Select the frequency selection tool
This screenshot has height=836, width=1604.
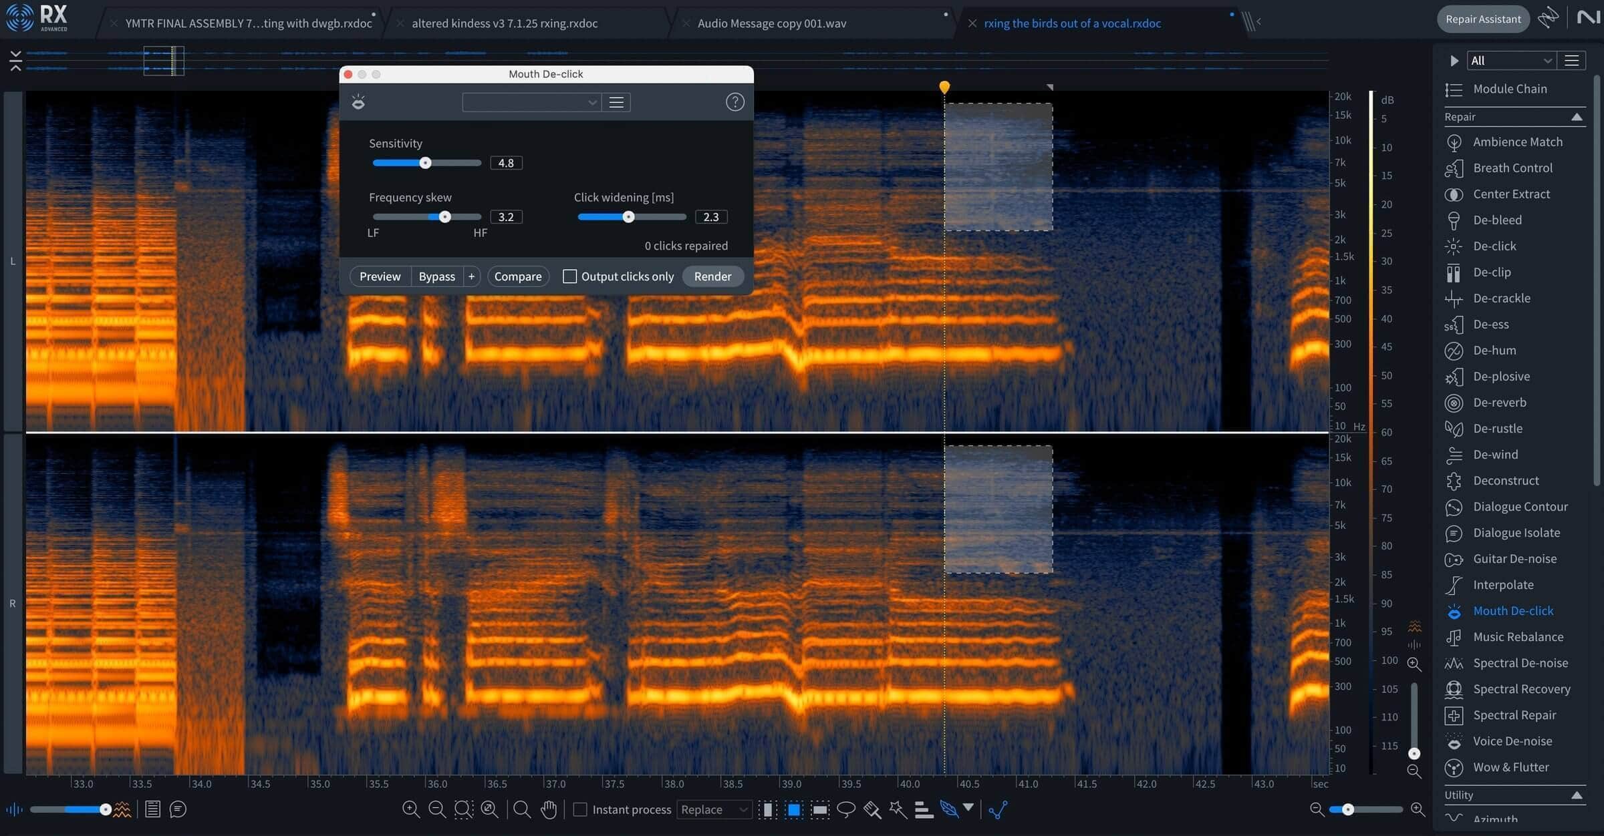pos(820,809)
